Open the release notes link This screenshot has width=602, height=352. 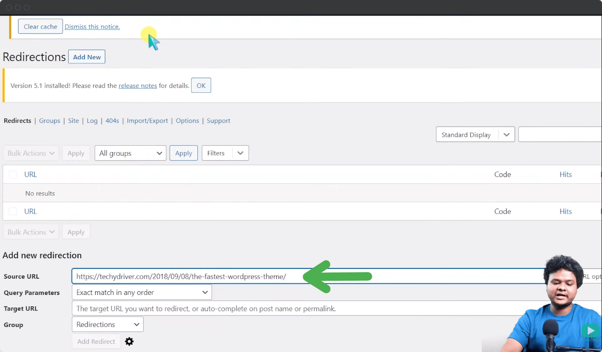pyautogui.click(x=138, y=86)
